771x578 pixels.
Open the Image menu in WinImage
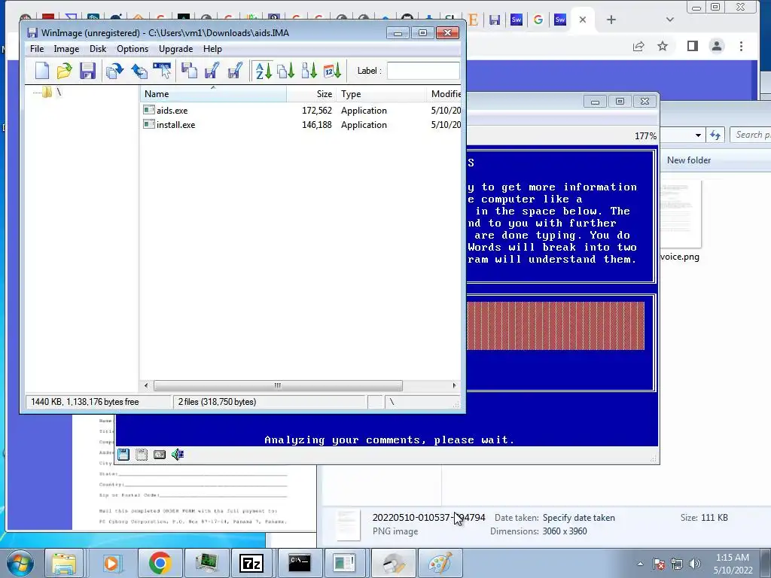tap(66, 49)
